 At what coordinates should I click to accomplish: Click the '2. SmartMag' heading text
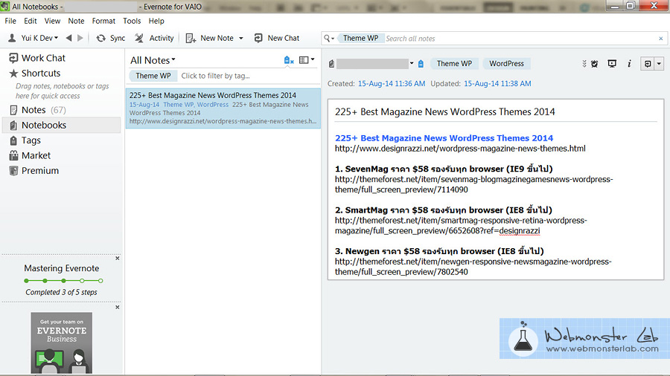coord(444,210)
